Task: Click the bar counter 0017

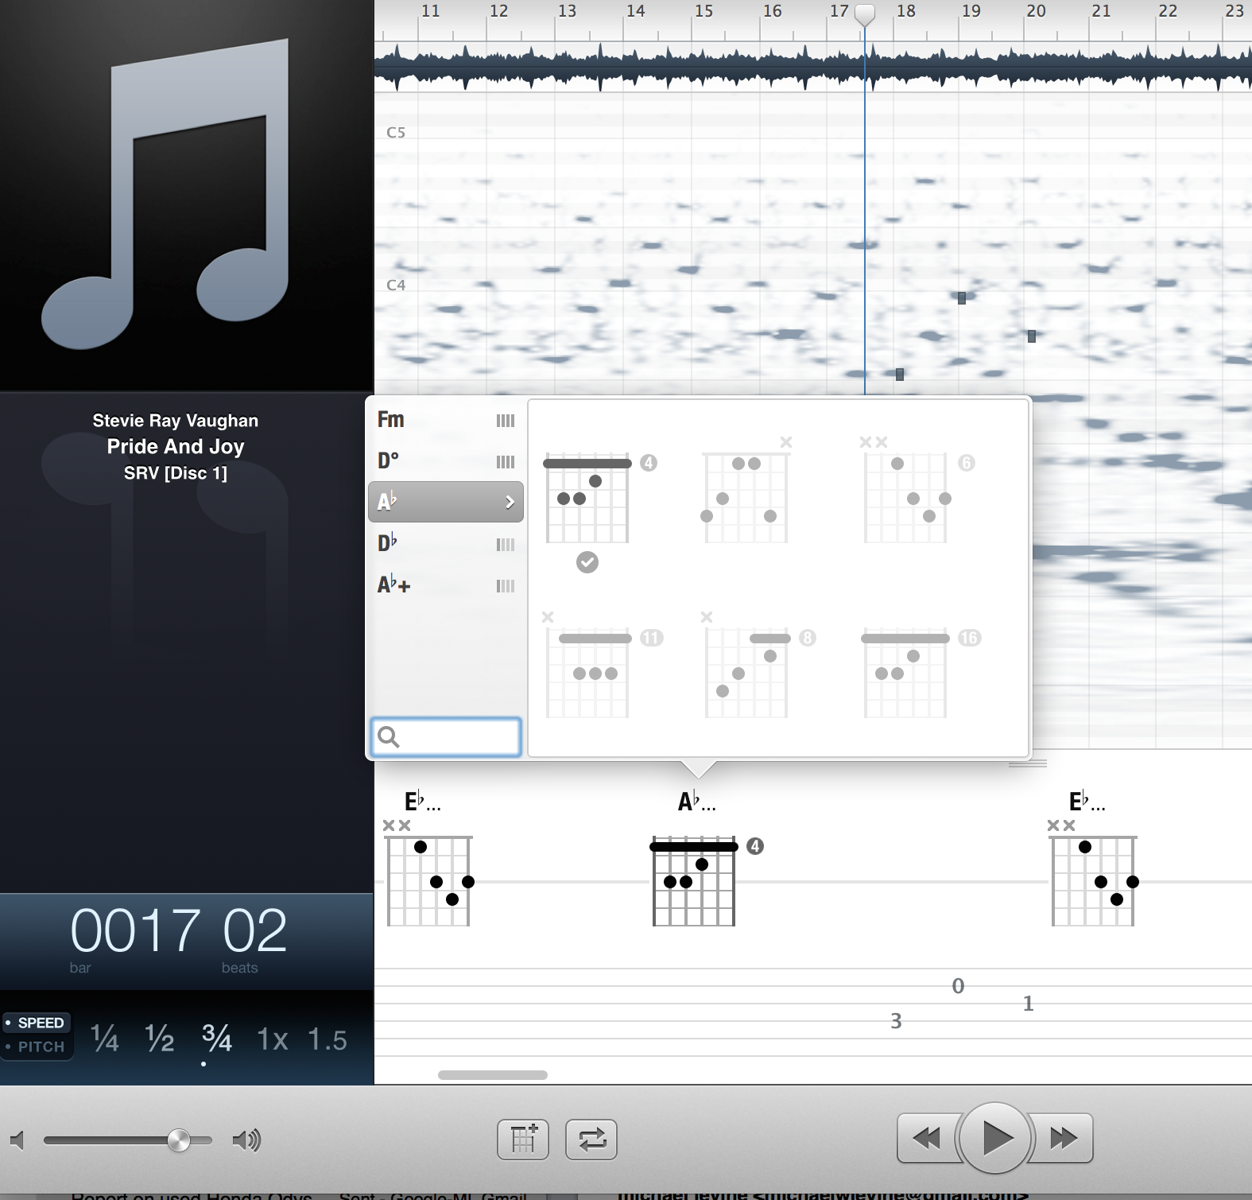Action: pyautogui.click(x=135, y=931)
